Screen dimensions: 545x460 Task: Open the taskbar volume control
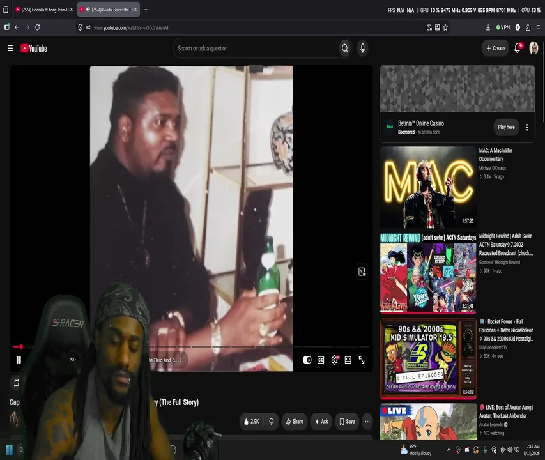coord(510,450)
